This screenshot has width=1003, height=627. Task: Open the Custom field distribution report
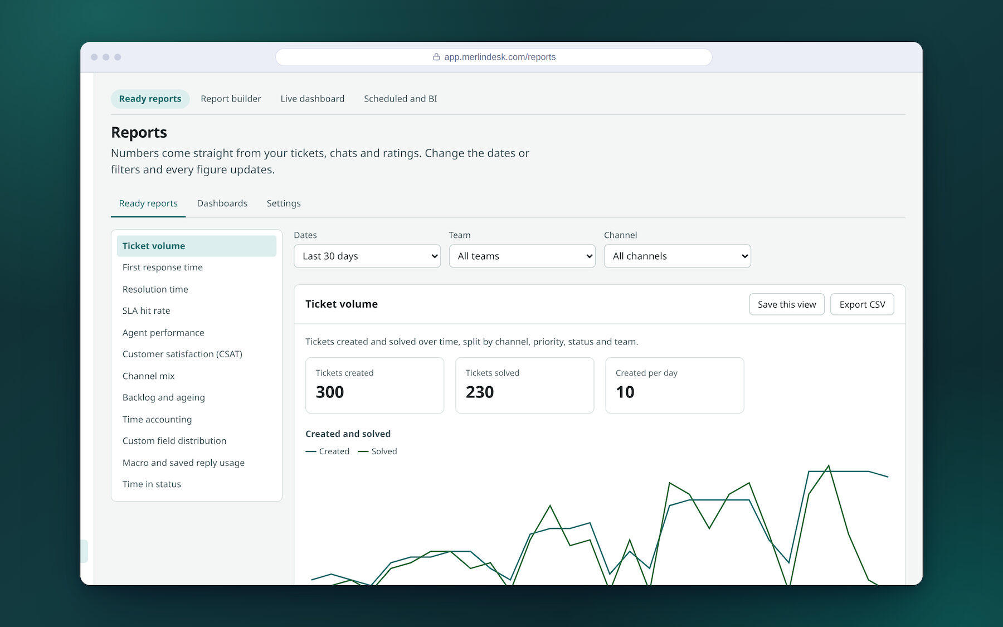197,441
